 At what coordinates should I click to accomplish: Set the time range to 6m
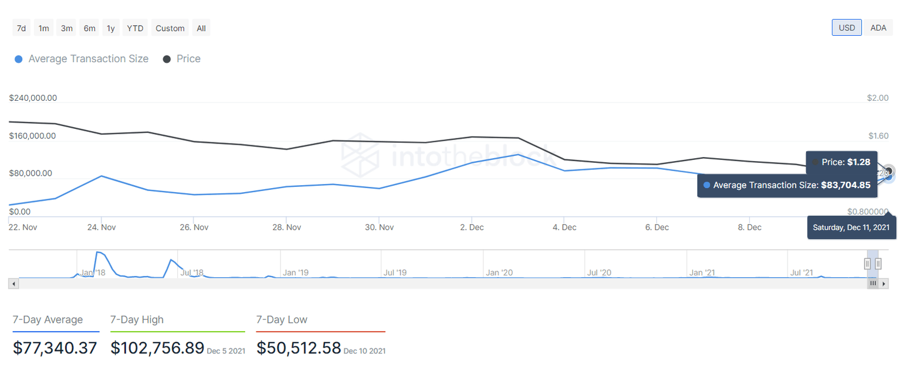click(89, 28)
